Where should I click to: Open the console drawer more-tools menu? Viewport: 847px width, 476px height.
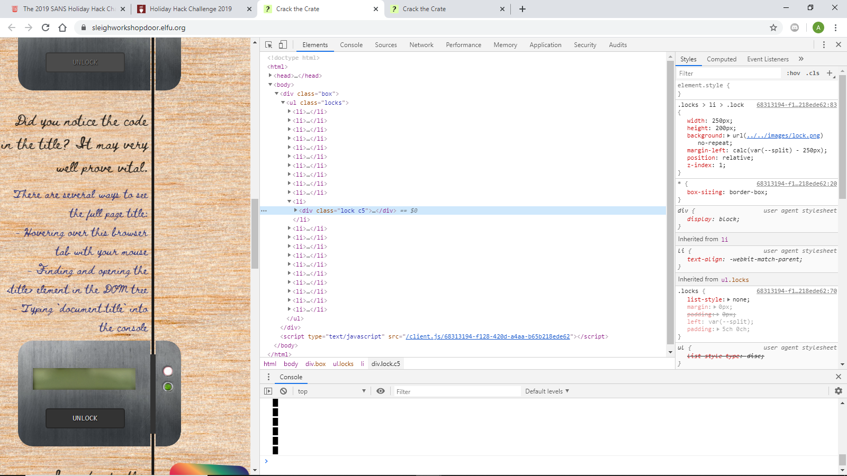(268, 377)
